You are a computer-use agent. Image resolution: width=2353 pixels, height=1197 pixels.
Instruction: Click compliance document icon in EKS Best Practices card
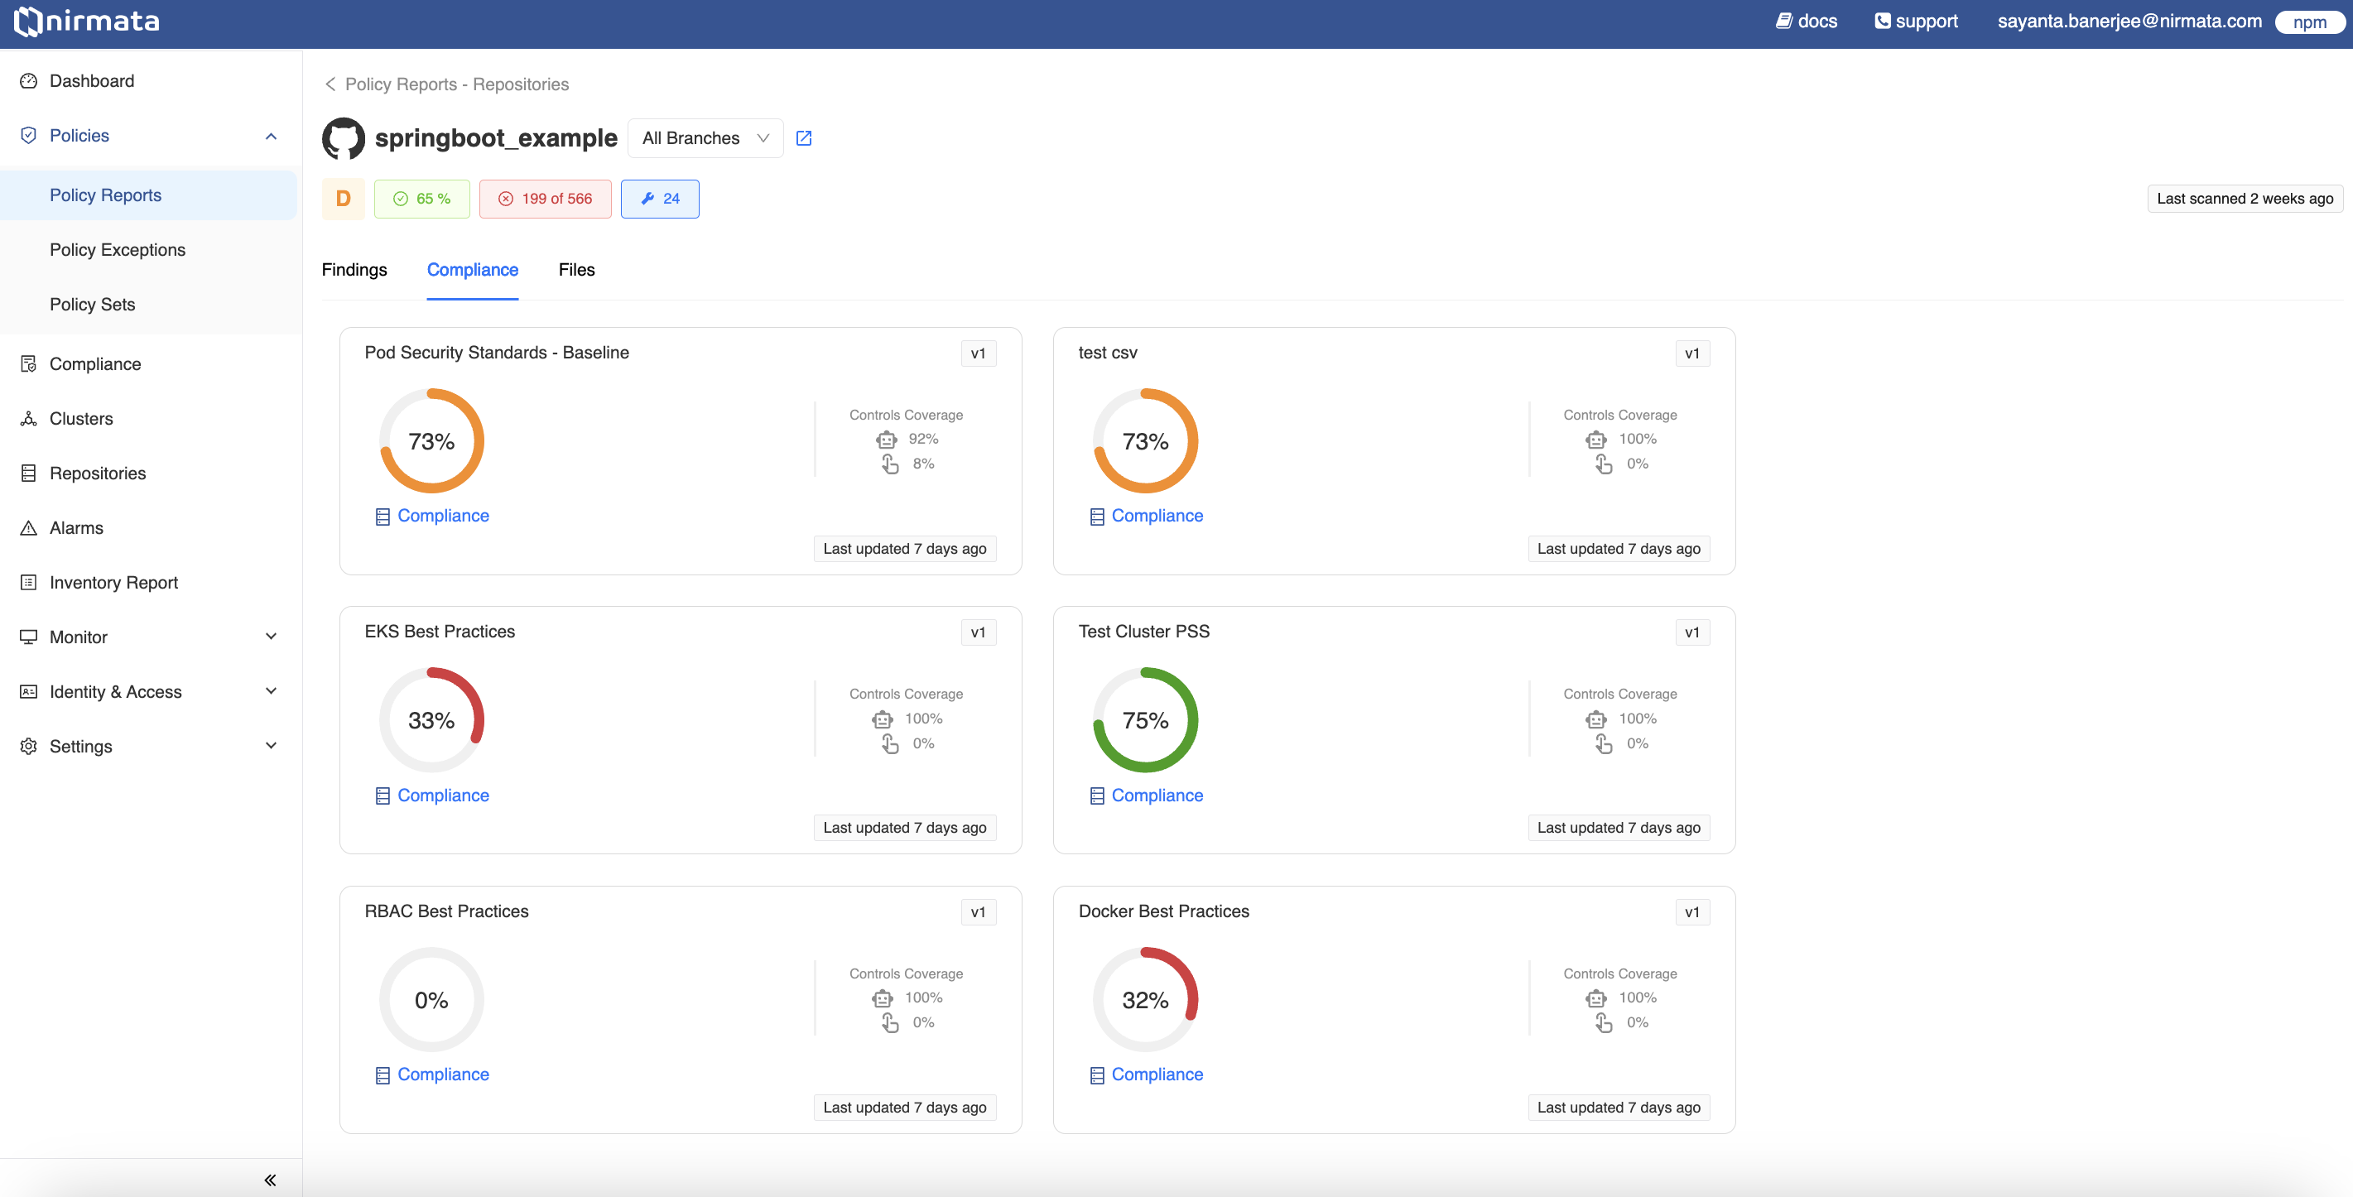[x=383, y=796]
